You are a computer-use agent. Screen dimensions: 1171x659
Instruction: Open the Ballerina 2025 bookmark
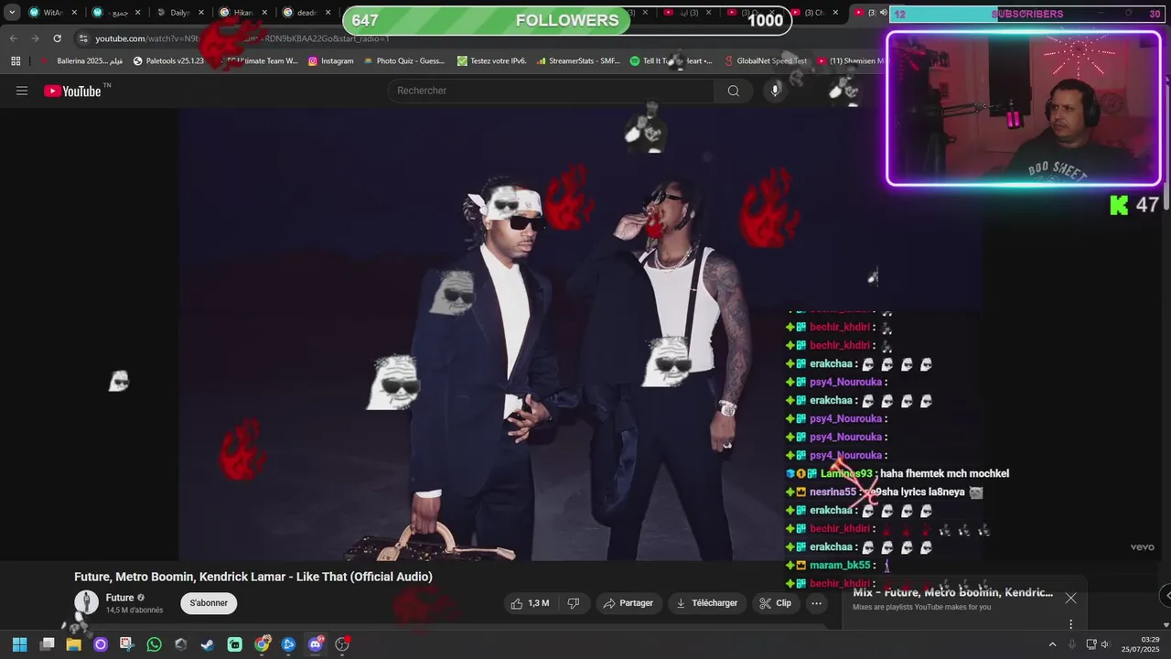pos(81,61)
